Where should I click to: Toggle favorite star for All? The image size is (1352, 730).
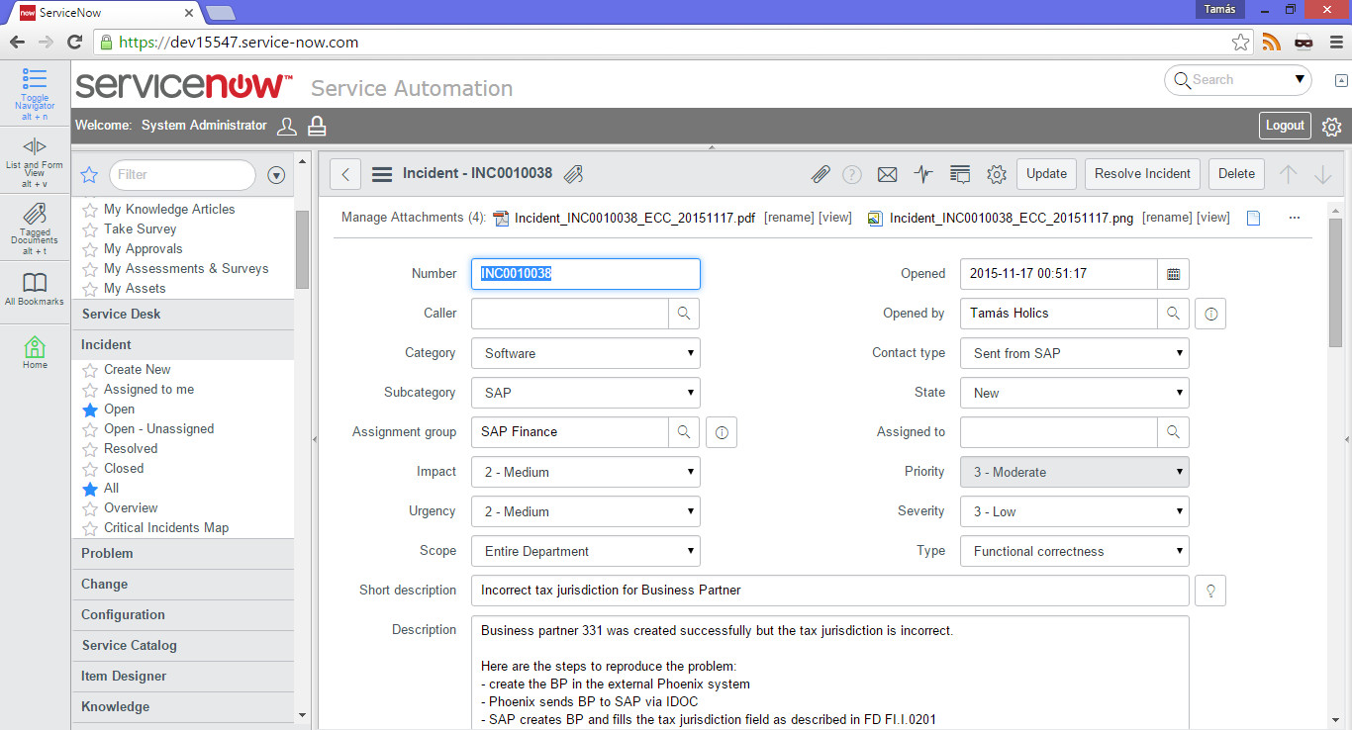[x=90, y=489]
